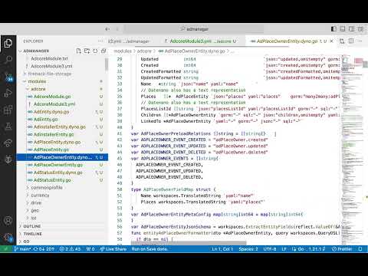The image size is (368, 276).
Task: Click the adcore breadcrumb segment
Action: (144, 51)
